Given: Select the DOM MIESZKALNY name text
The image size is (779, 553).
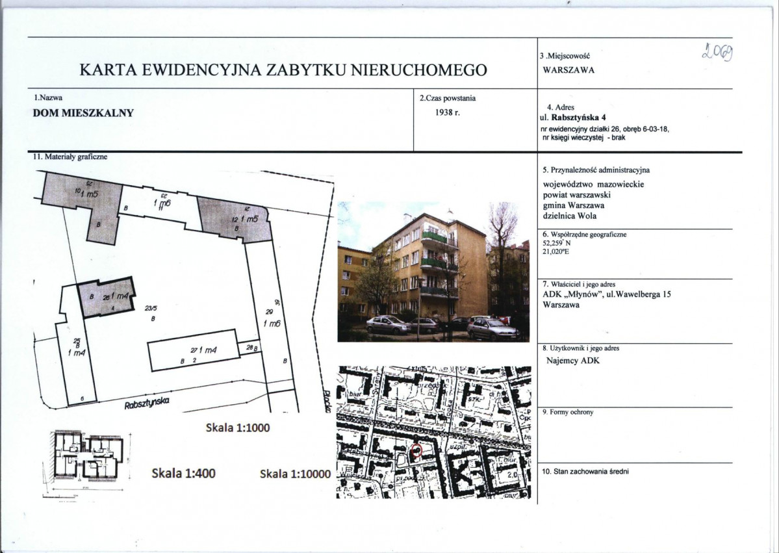Looking at the screenshot, I should point(83,112).
